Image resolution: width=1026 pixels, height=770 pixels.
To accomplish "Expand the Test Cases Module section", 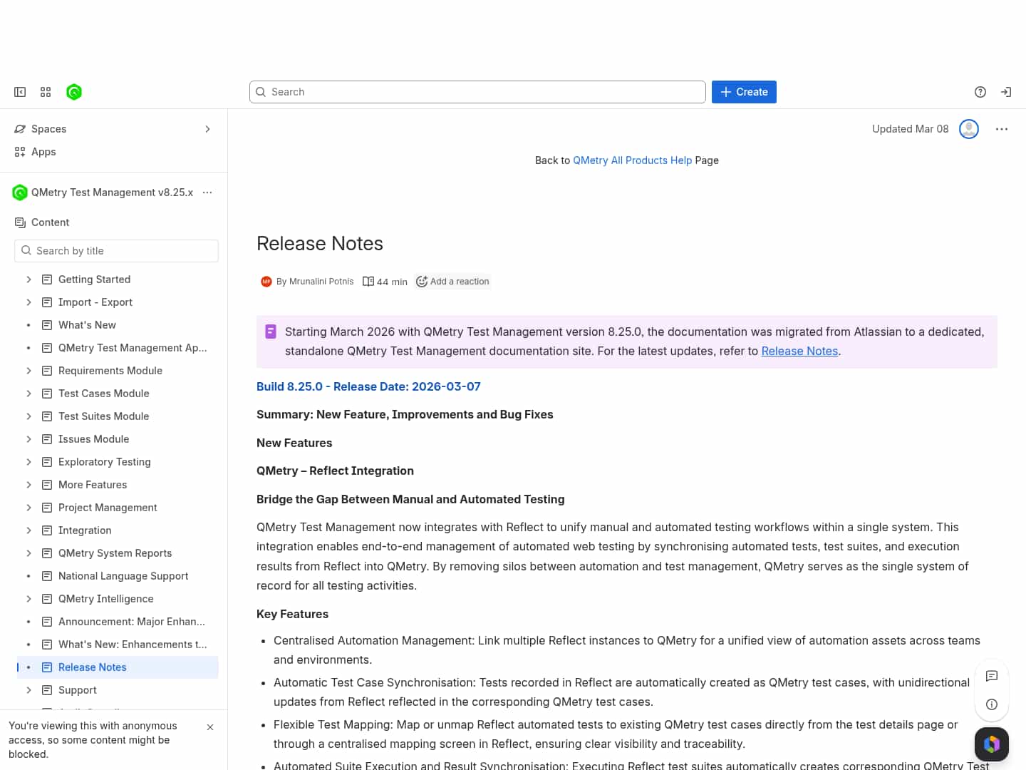I will [28, 394].
